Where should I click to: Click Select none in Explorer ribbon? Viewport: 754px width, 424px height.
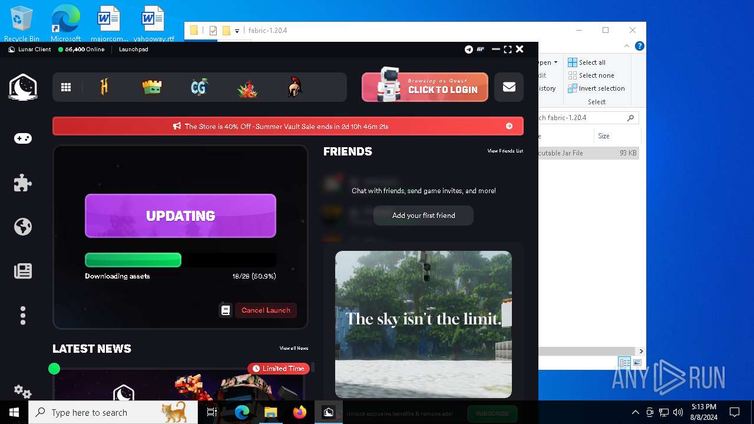591,75
